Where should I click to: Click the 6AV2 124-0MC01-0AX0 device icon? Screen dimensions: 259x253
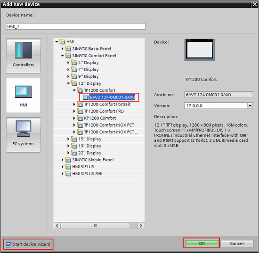pyautogui.click(x=86, y=98)
